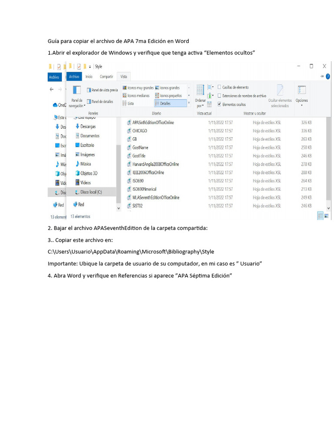Click the navigation pane scroll down arrow
The height and width of the screenshot is (445, 334).
click(119, 208)
